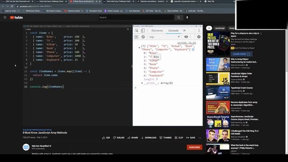288x162 pixels.
Task: Save the video to a playlist
Action: [191, 138]
